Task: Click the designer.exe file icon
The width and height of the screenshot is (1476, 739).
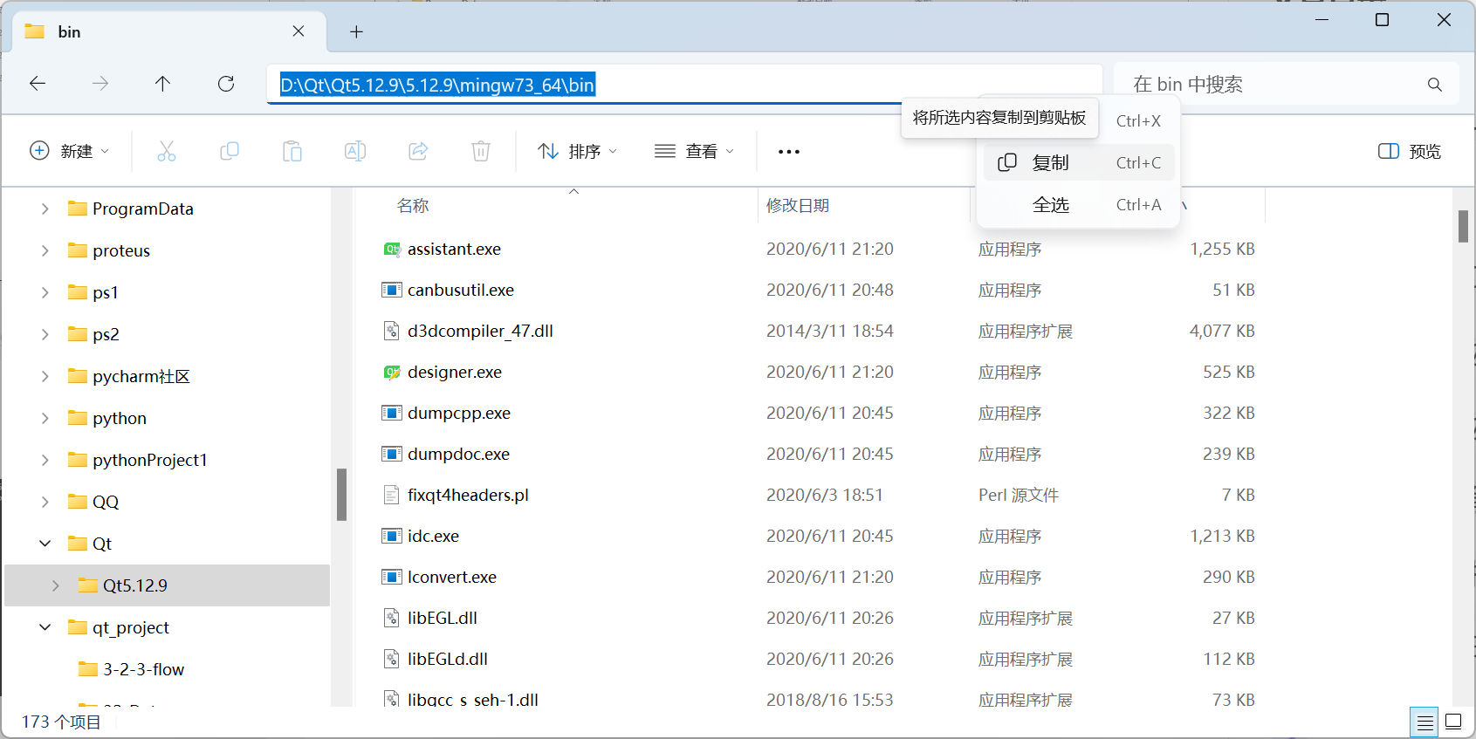Action: pyautogui.click(x=392, y=372)
